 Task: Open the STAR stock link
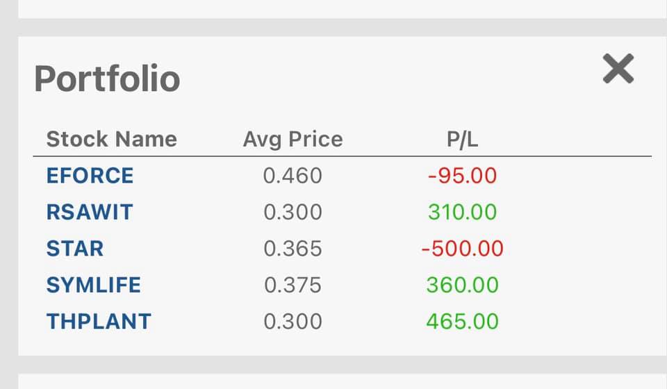75,249
